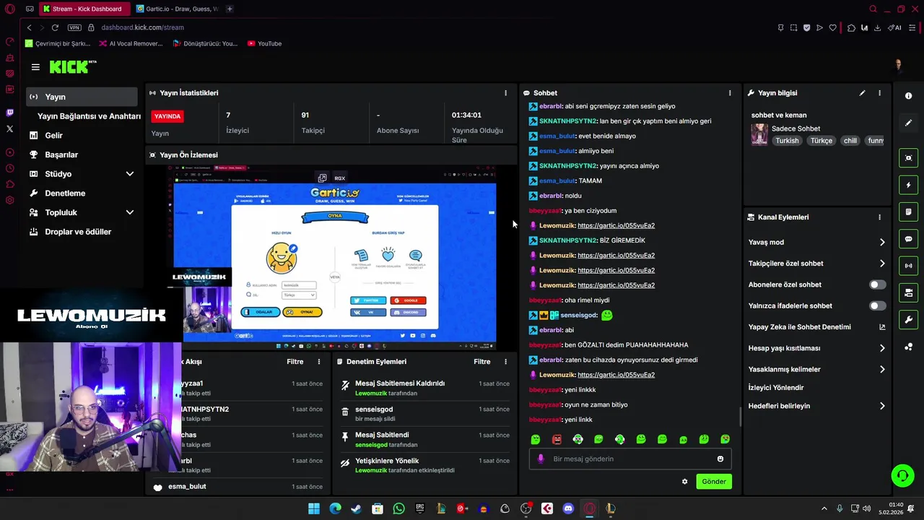Click the green support headset button
The width and height of the screenshot is (924, 520).
pos(902,475)
